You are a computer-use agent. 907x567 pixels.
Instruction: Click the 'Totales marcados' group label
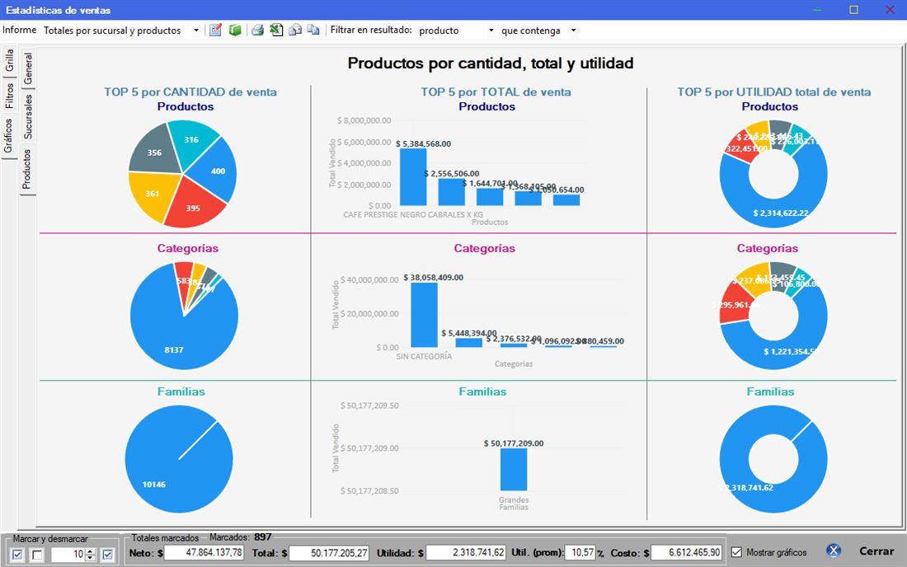pyautogui.click(x=166, y=538)
